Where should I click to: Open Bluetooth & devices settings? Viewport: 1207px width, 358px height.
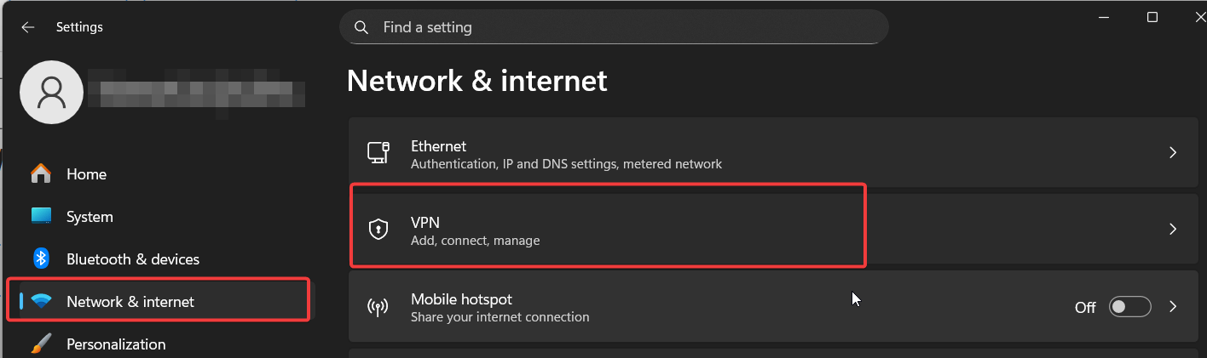pos(133,259)
